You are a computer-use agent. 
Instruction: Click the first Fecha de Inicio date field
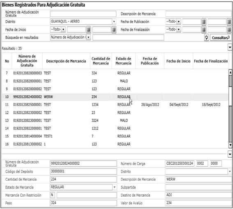(x=76, y=30)
